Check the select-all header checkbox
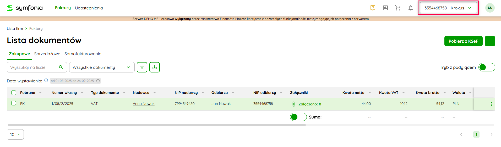The width and height of the screenshot is (501, 147). click(14, 93)
